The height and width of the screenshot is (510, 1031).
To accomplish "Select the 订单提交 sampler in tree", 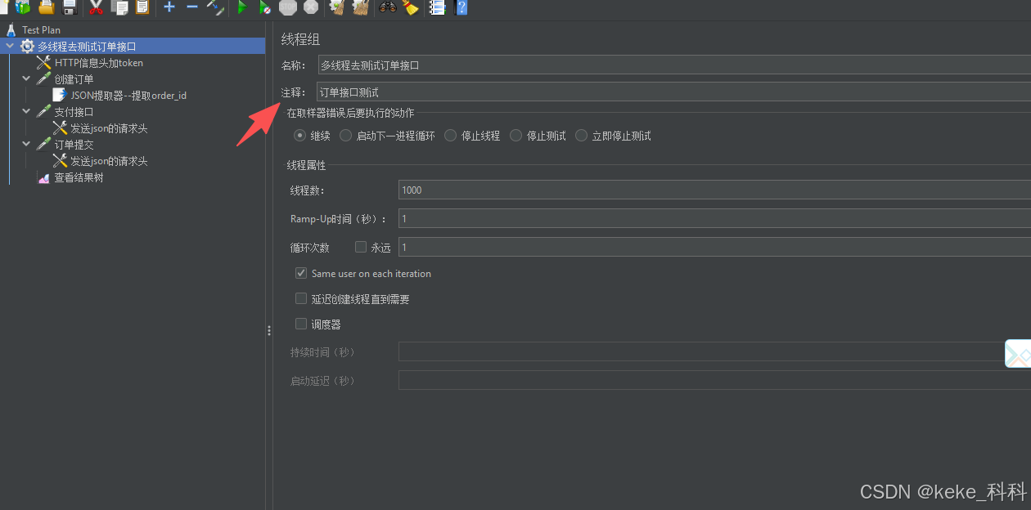I will [74, 145].
